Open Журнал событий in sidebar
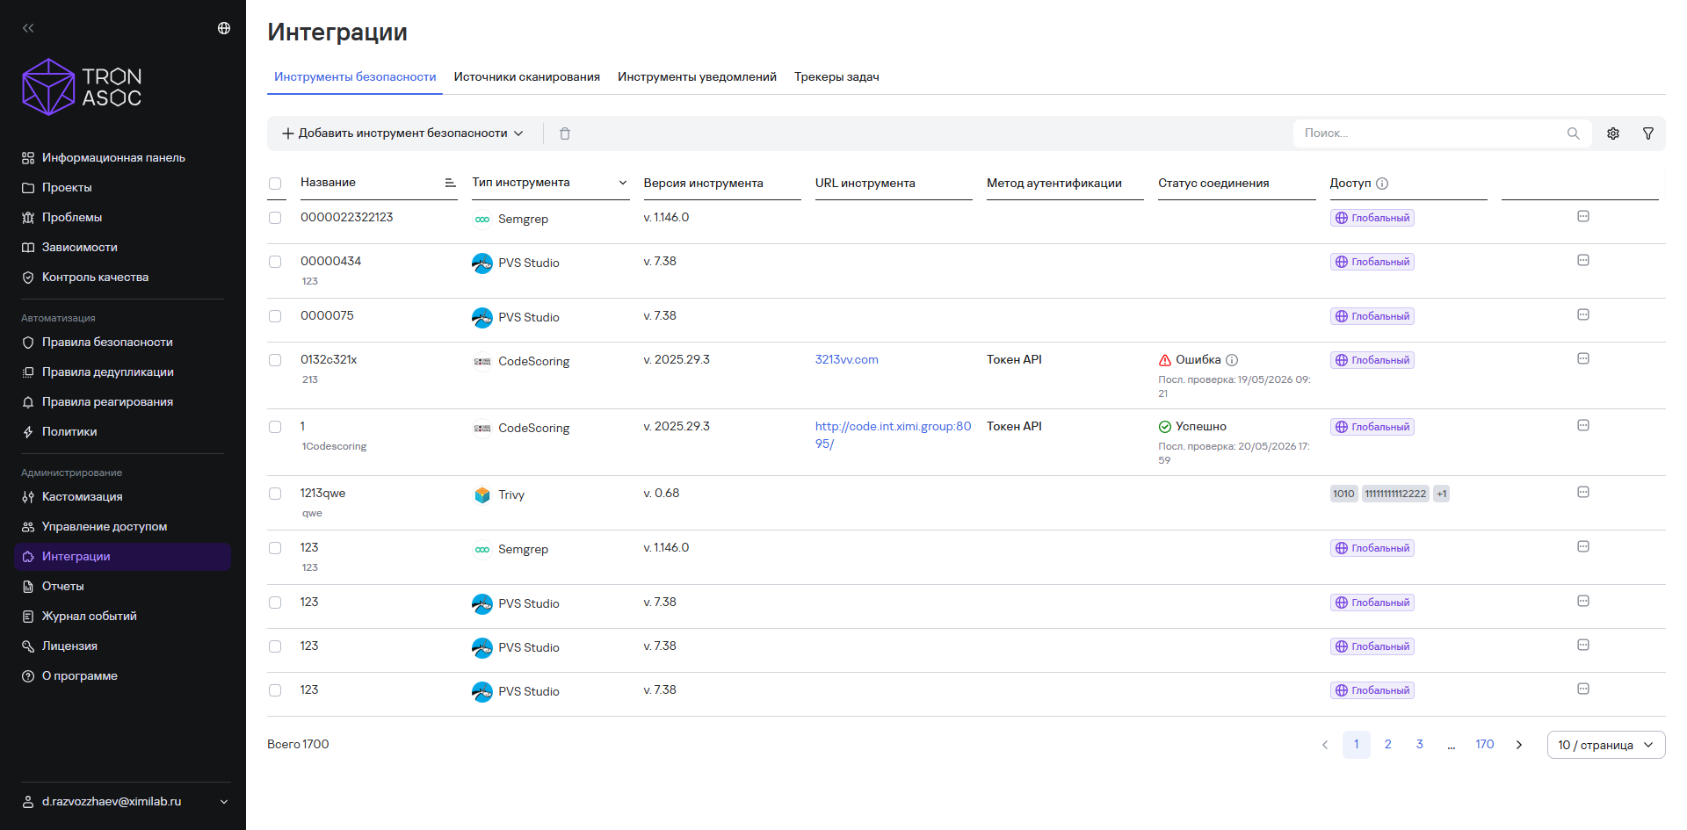Screen dimensions: 1687x830 click(90, 617)
